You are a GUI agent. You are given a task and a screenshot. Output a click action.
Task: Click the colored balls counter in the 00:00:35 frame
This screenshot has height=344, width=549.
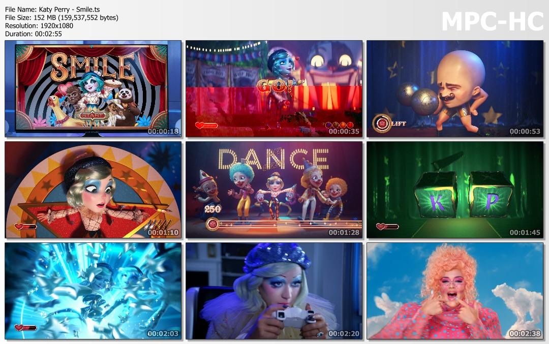(339, 125)
